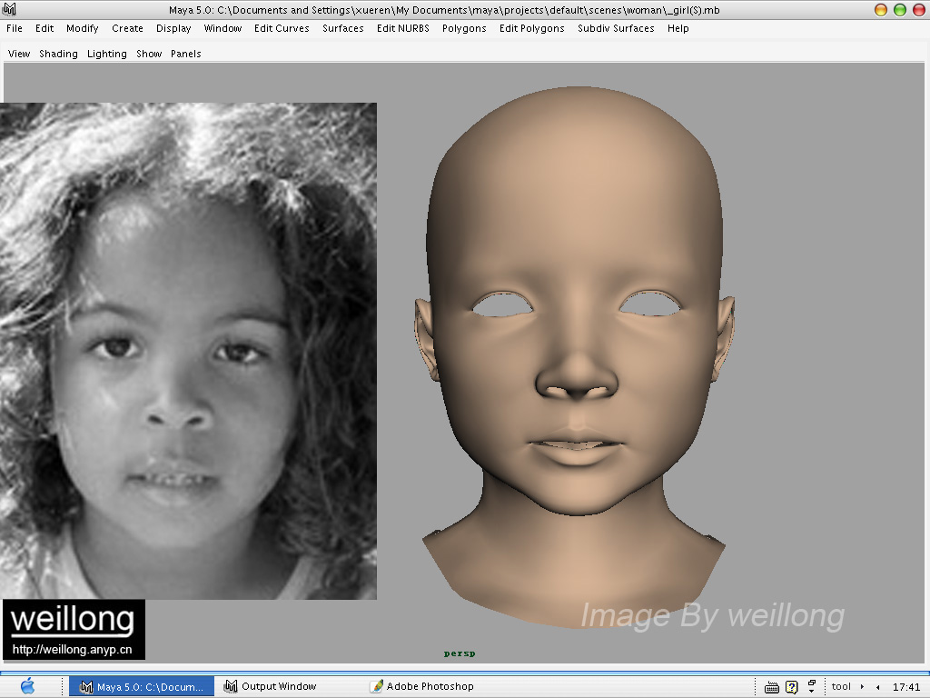The width and height of the screenshot is (930, 698).
Task: Click the 'tool' taskbar toolbar label
Action: [x=841, y=687]
